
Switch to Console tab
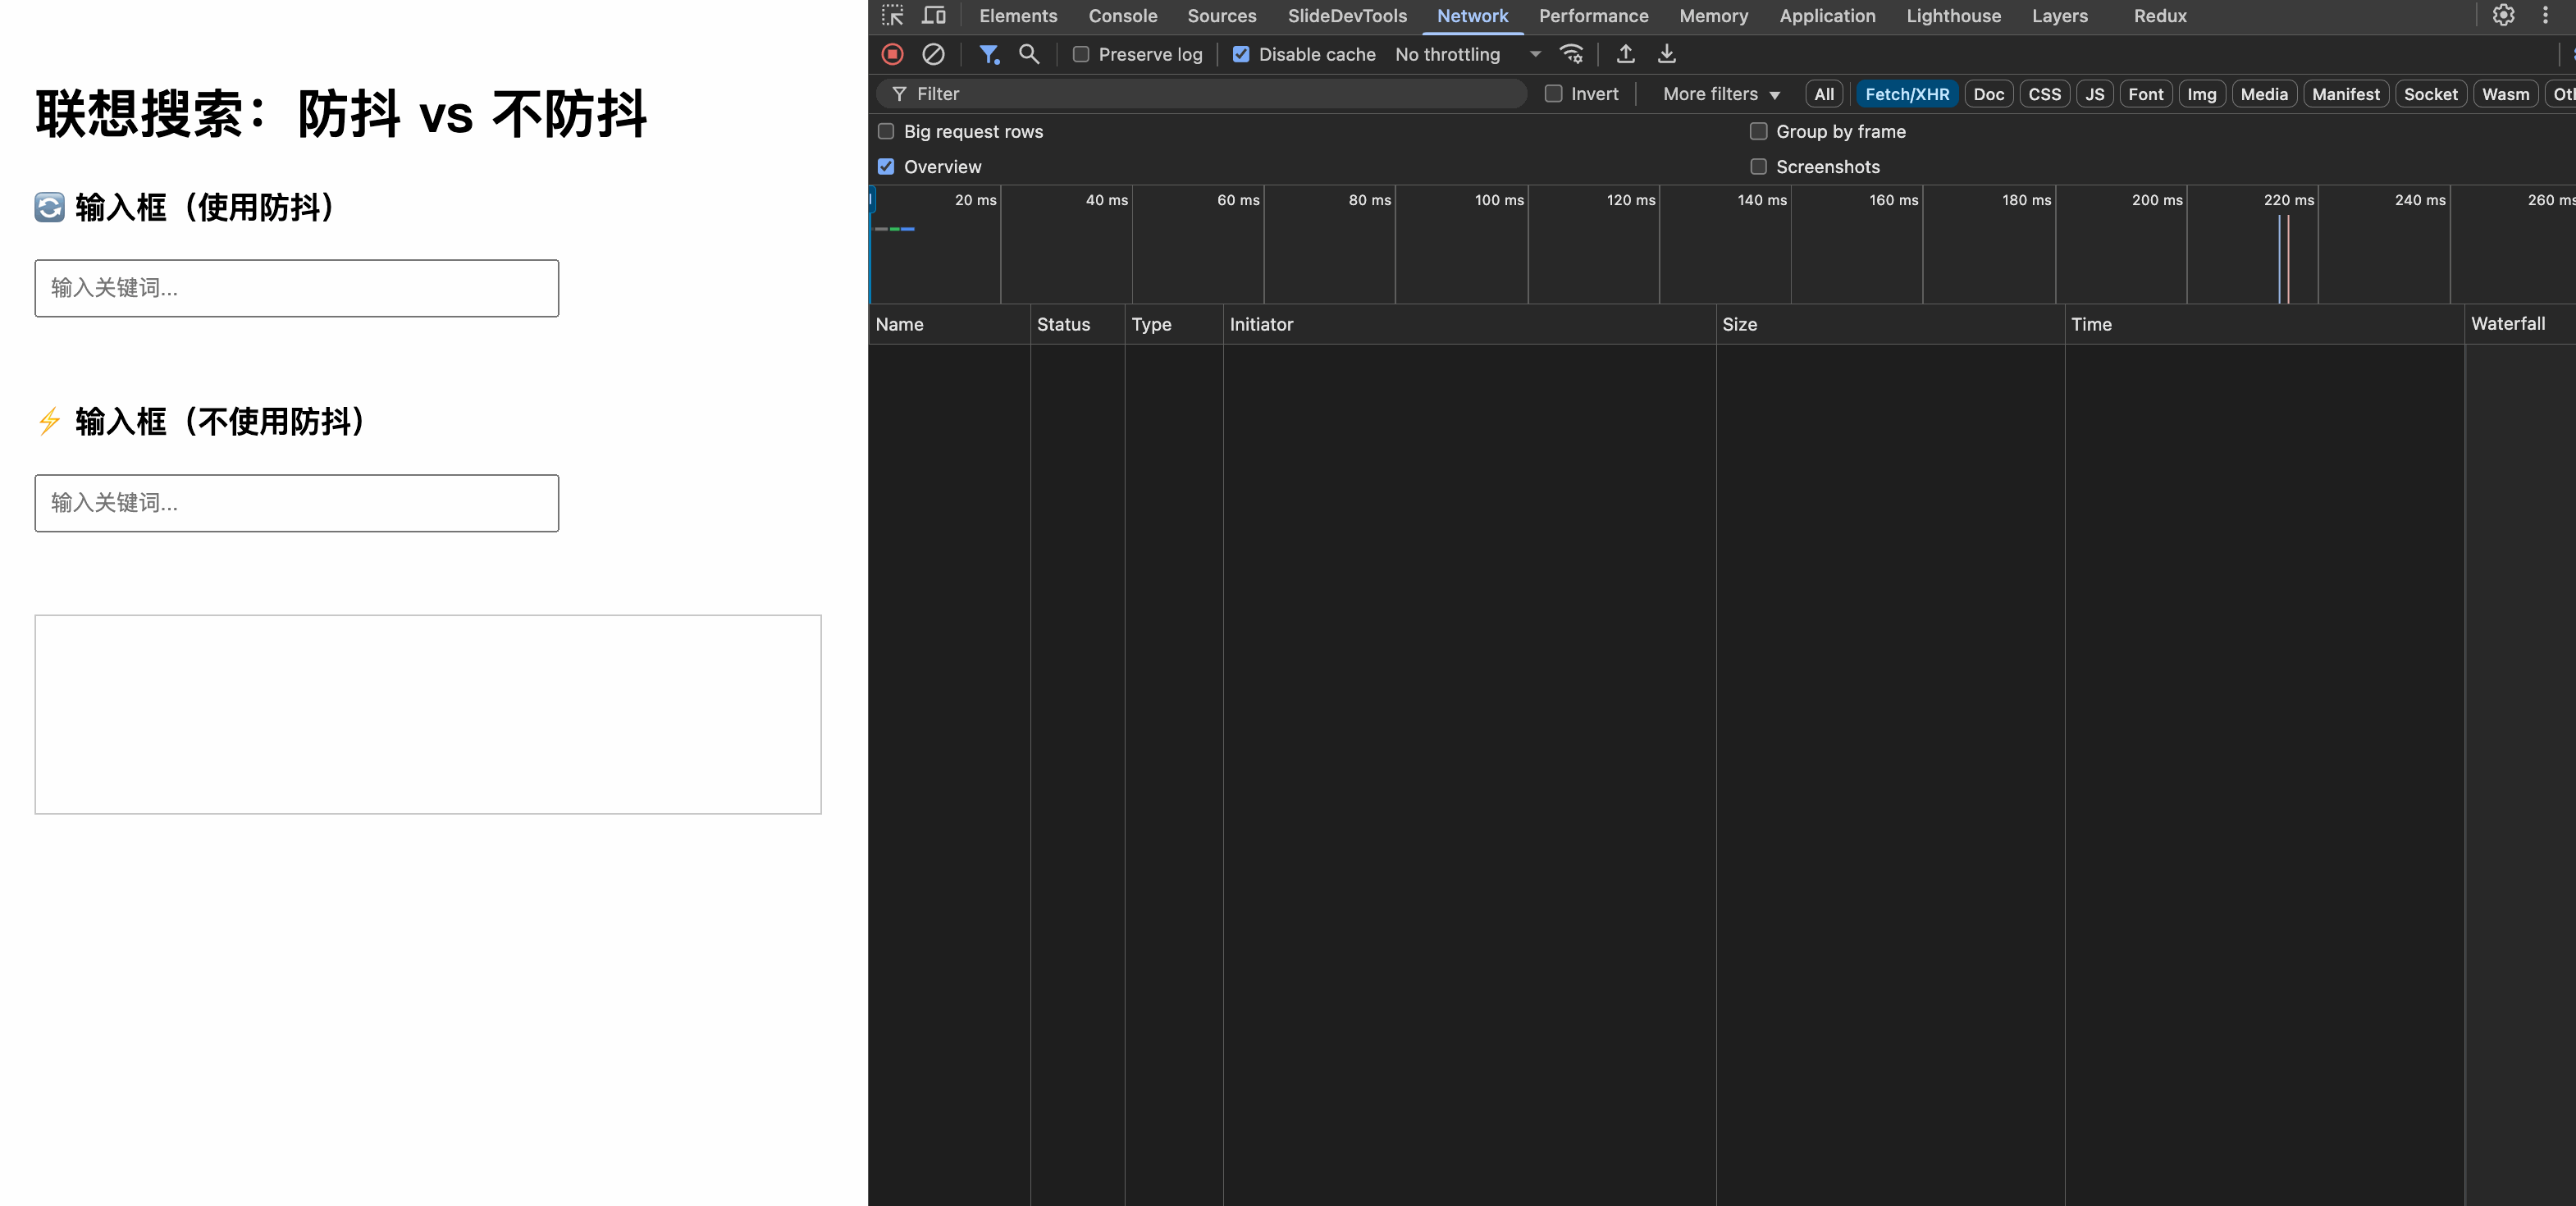coord(1122,16)
